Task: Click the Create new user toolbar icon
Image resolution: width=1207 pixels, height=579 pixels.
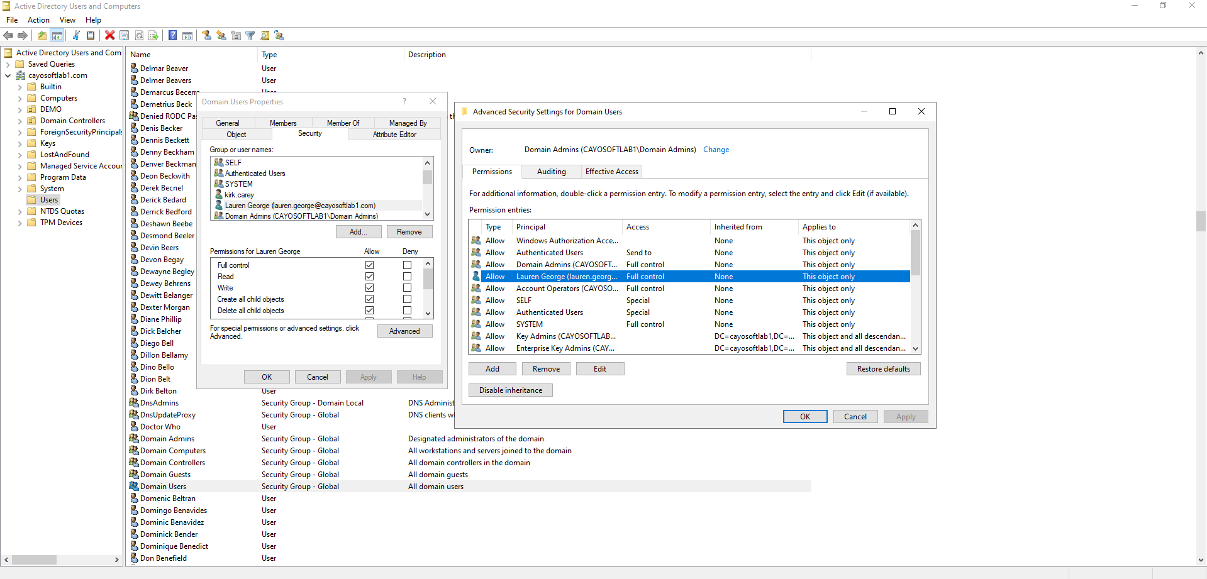Action: click(x=207, y=35)
